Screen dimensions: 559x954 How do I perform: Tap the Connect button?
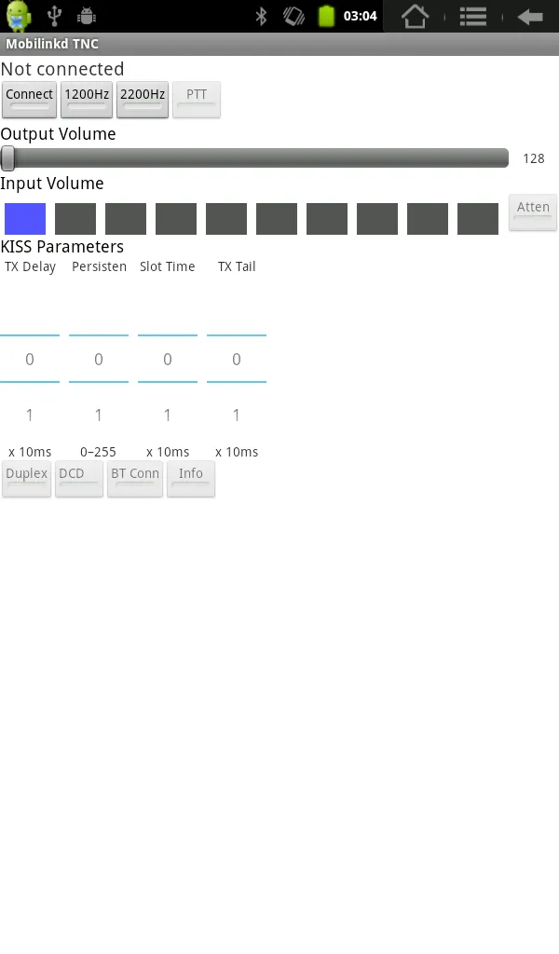click(x=29, y=99)
